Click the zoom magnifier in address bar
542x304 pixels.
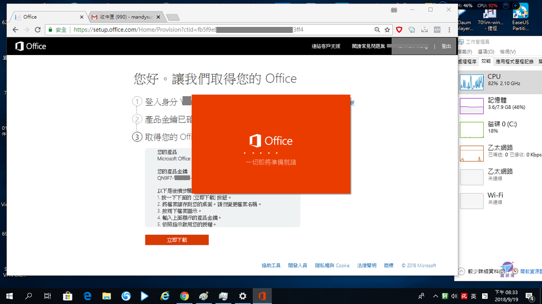(377, 30)
